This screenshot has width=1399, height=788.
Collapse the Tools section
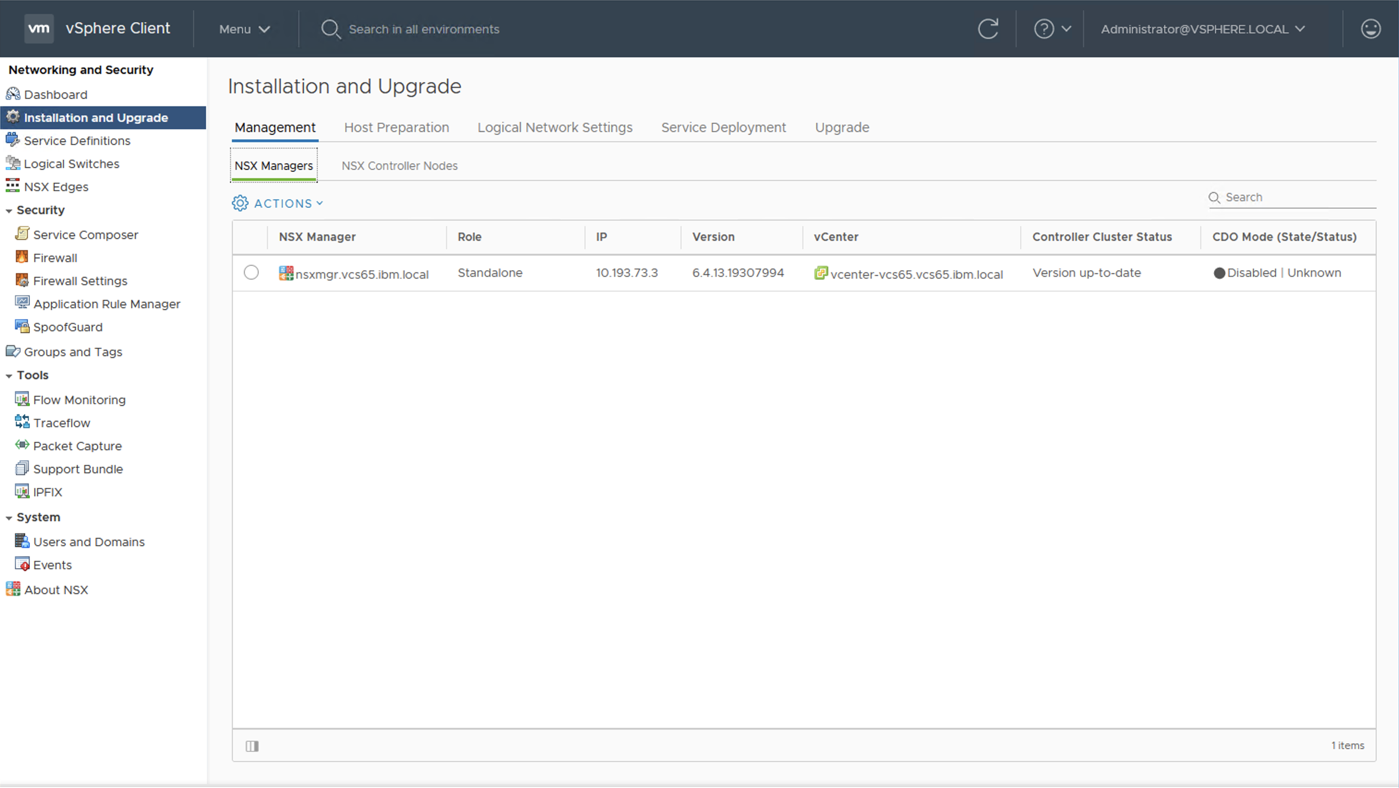[x=9, y=376]
